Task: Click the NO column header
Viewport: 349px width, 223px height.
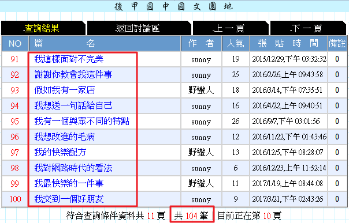Action: click(x=15, y=43)
